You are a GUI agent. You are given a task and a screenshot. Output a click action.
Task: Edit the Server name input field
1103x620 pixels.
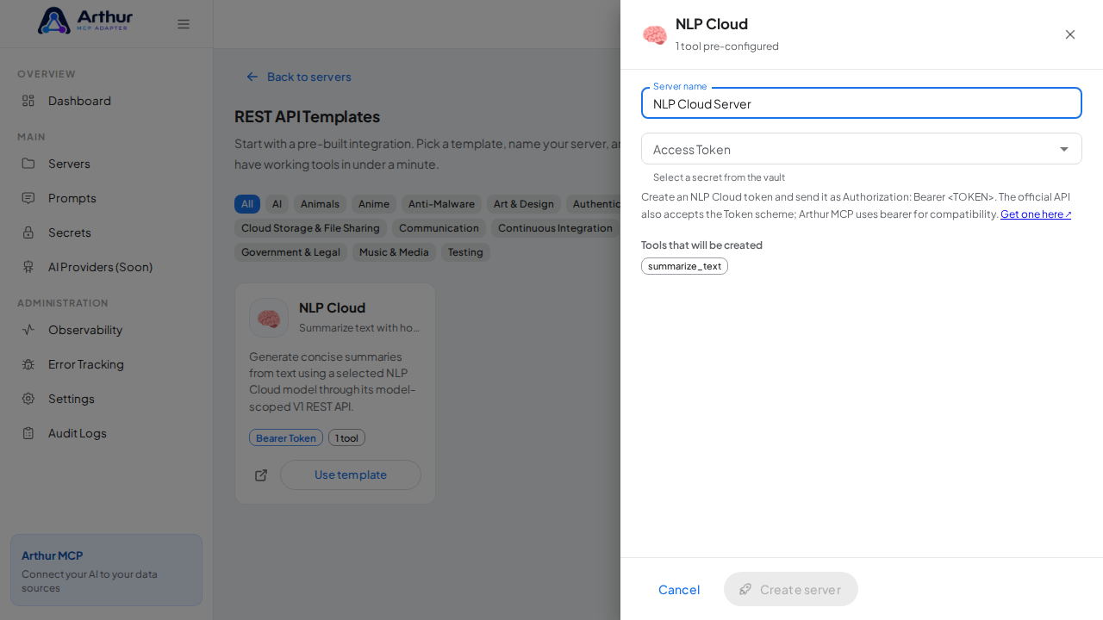pyautogui.click(x=862, y=103)
